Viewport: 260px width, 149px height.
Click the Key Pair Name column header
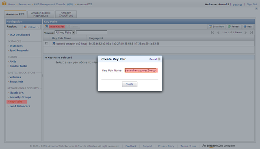coord(68,38)
